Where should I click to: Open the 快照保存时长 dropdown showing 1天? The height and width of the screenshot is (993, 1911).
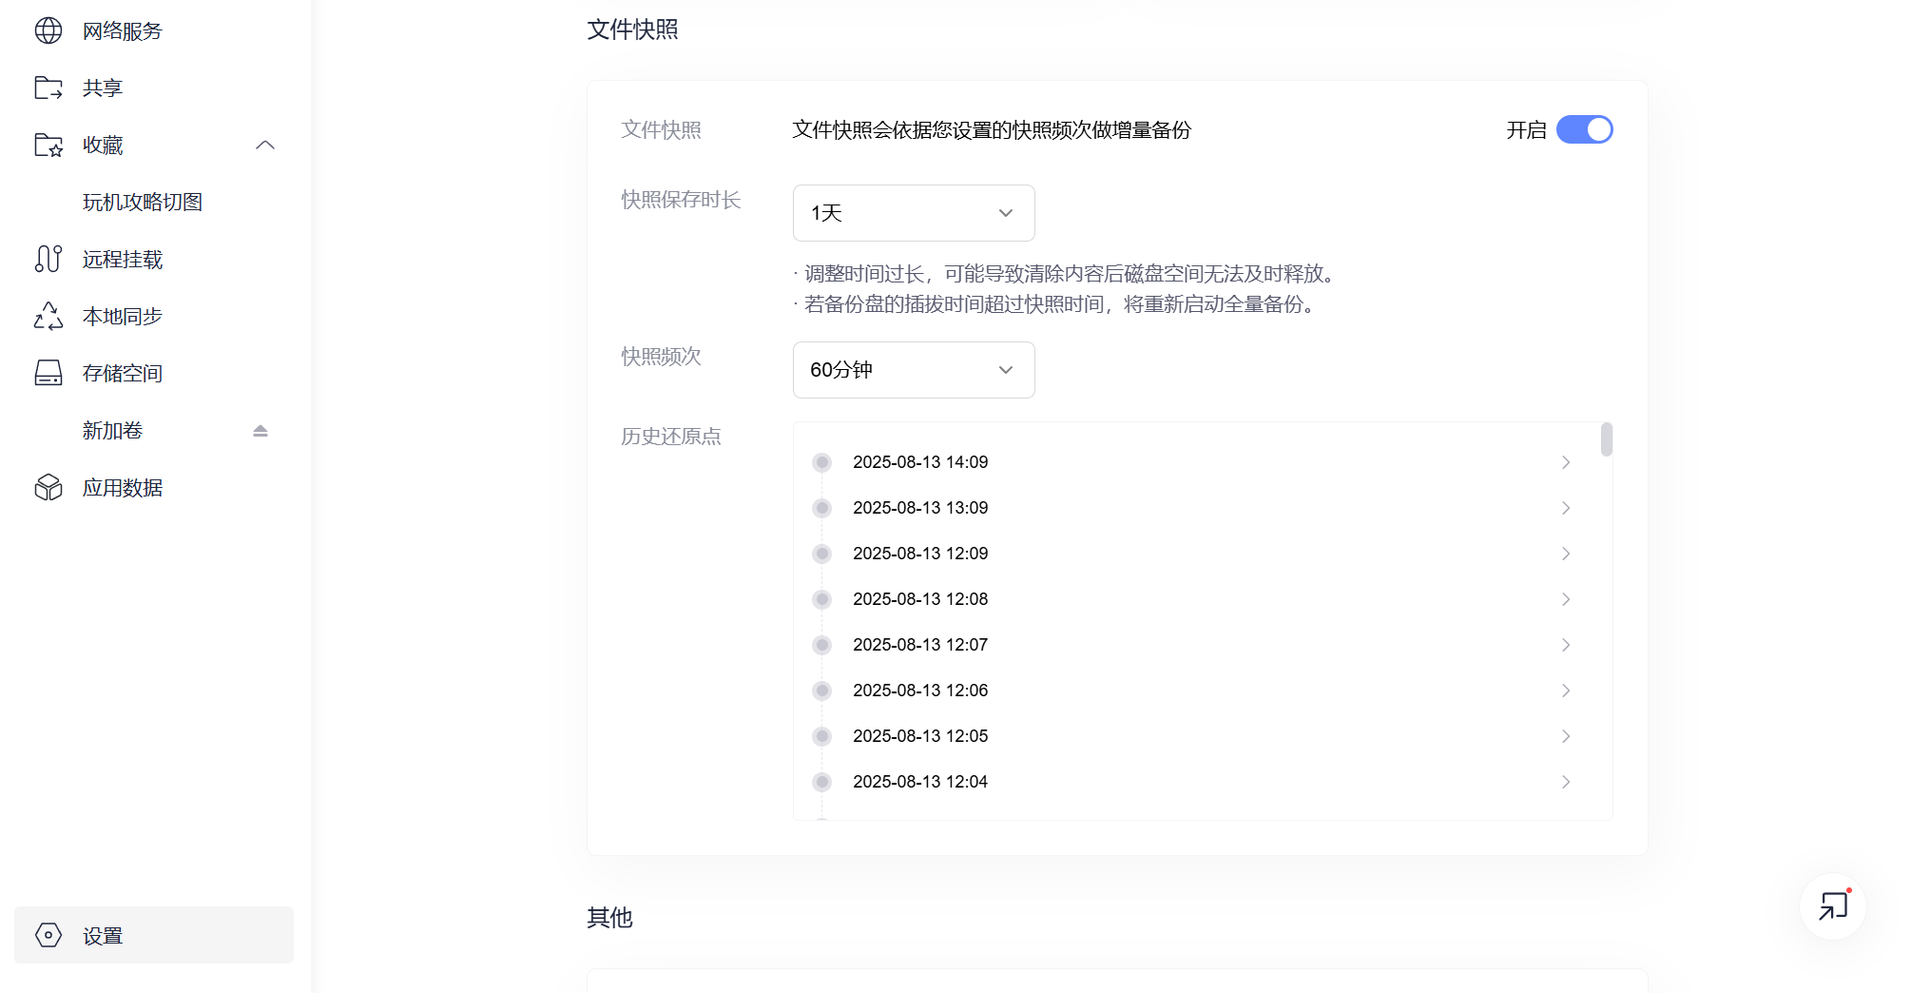tap(914, 213)
